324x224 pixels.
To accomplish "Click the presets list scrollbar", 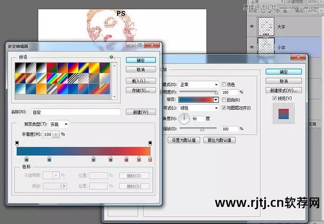I will click(x=114, y=81).
